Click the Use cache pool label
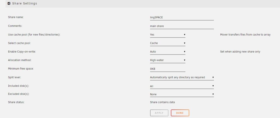 click(x=34, y=35)
